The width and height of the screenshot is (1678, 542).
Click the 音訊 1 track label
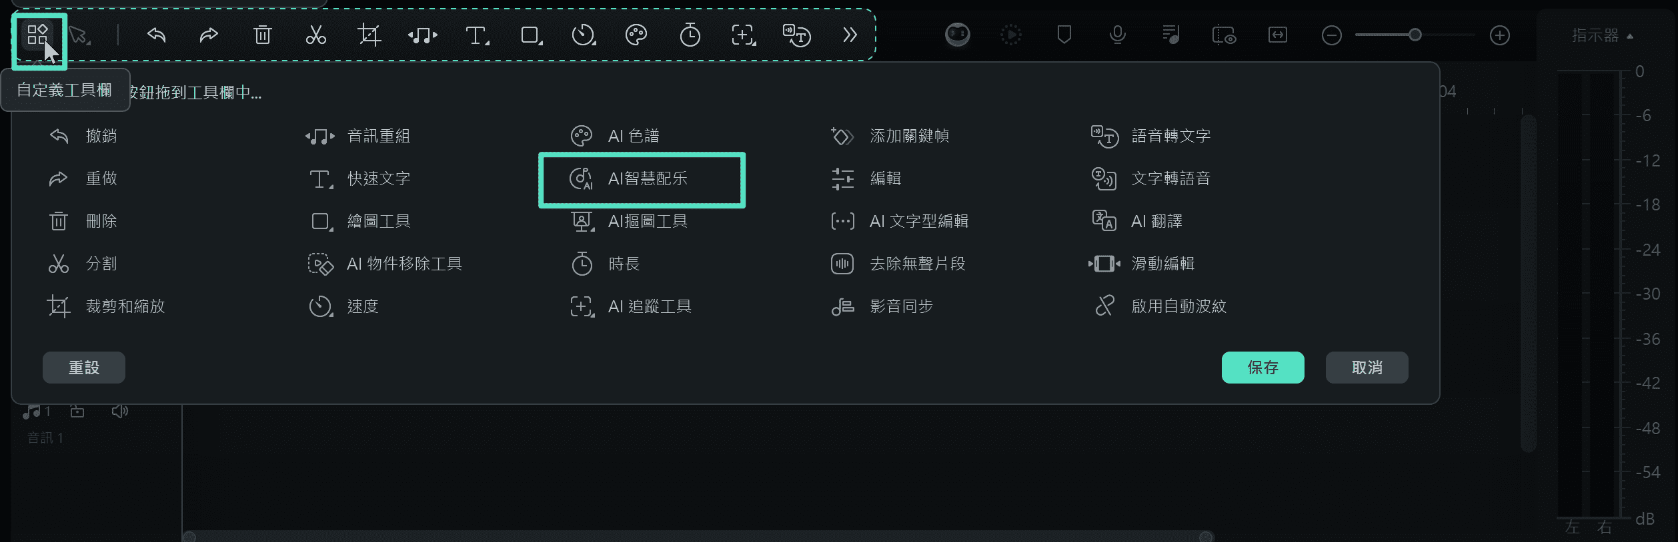45,437
